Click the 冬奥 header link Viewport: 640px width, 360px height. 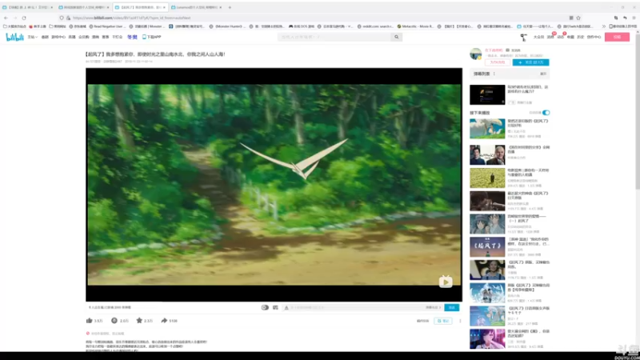click(x=132, y=37)
